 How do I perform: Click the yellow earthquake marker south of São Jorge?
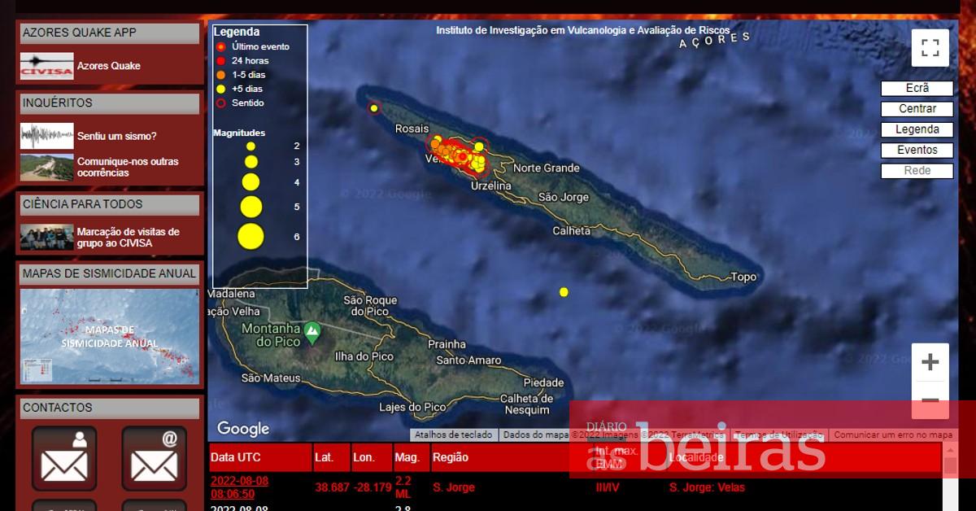click(564, 292)
